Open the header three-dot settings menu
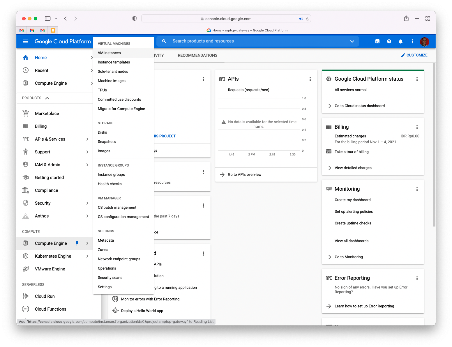Viewport: 452px width, 347px height. point(412,41)
